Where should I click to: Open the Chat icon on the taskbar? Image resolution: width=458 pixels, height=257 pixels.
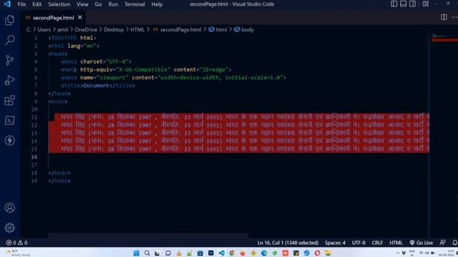click(x=168, y=253)
